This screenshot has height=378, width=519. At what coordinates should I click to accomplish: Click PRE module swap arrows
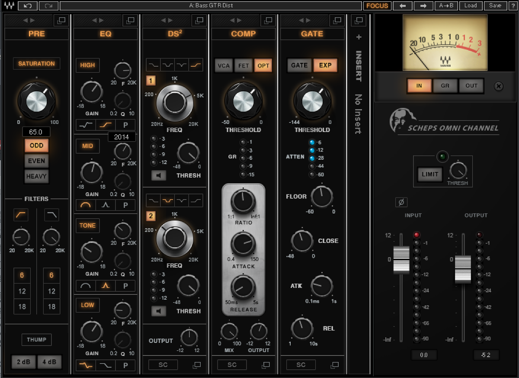tap(28, 20)
